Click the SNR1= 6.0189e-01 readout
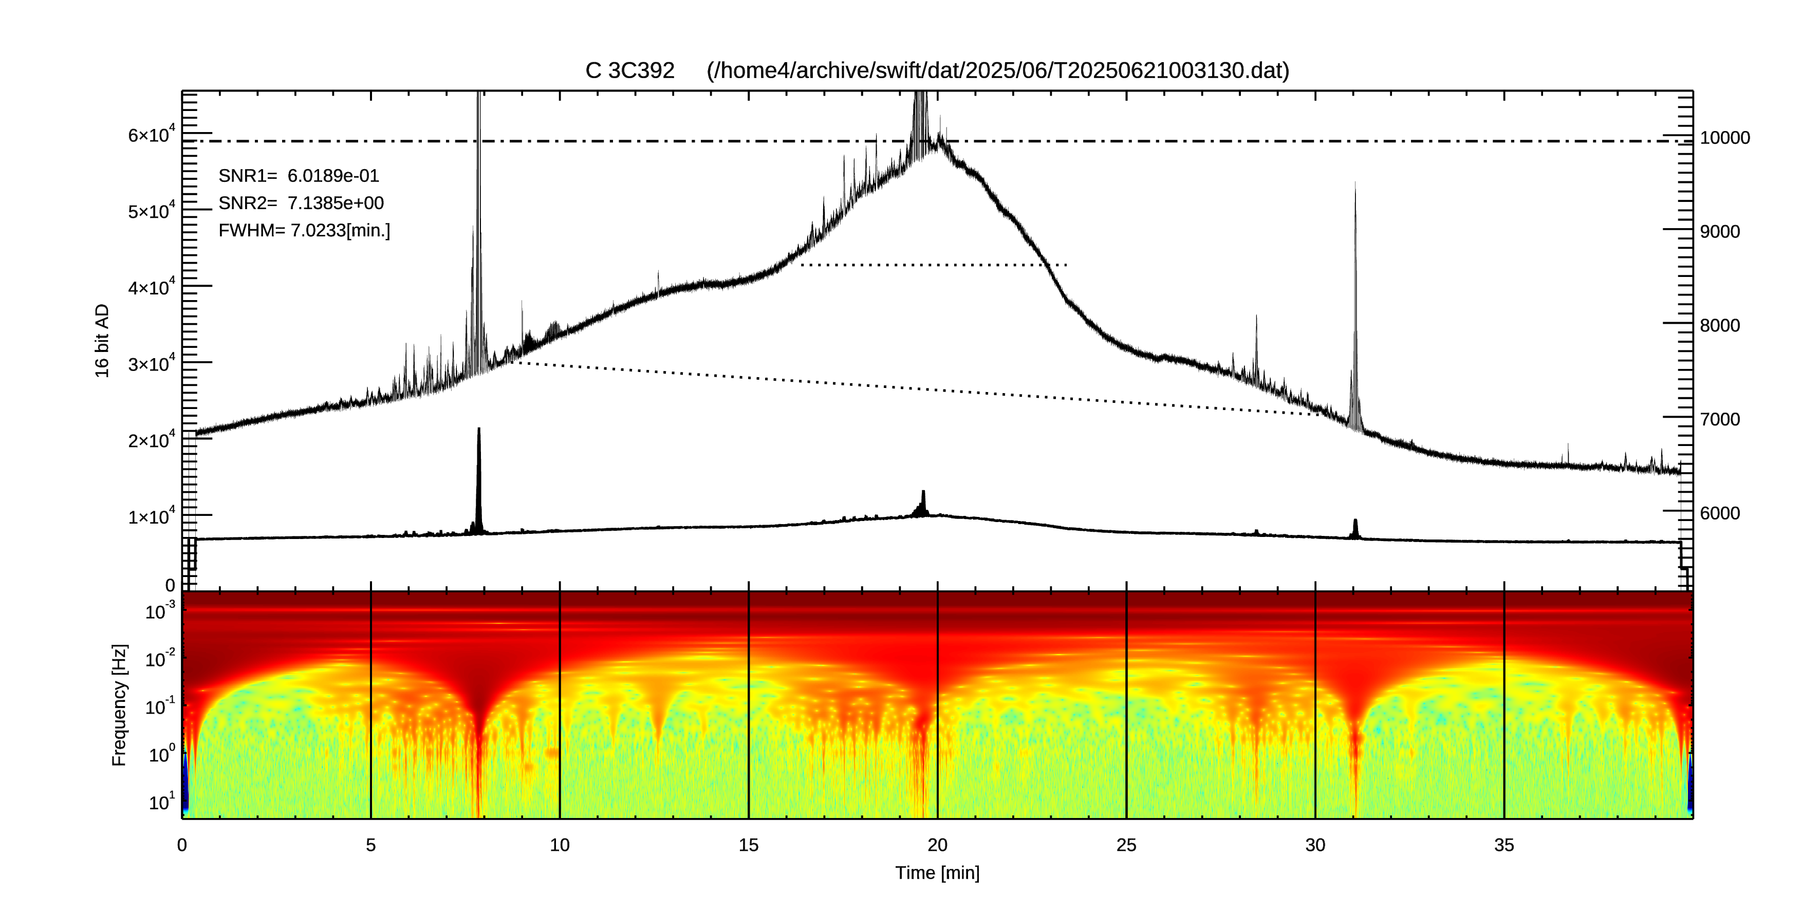This screenshot has width=1820, height=910. (299, 175)
